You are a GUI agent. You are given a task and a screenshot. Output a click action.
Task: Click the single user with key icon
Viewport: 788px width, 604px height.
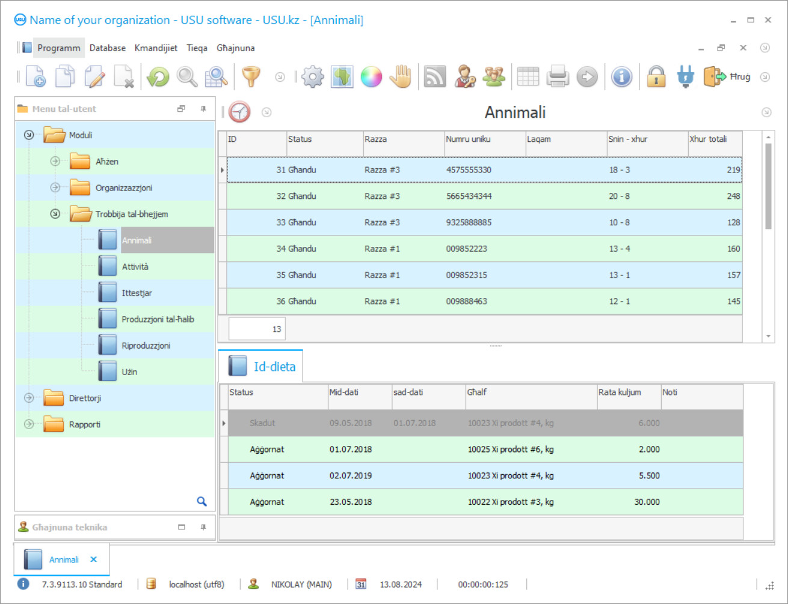click(x=464, y=77)
